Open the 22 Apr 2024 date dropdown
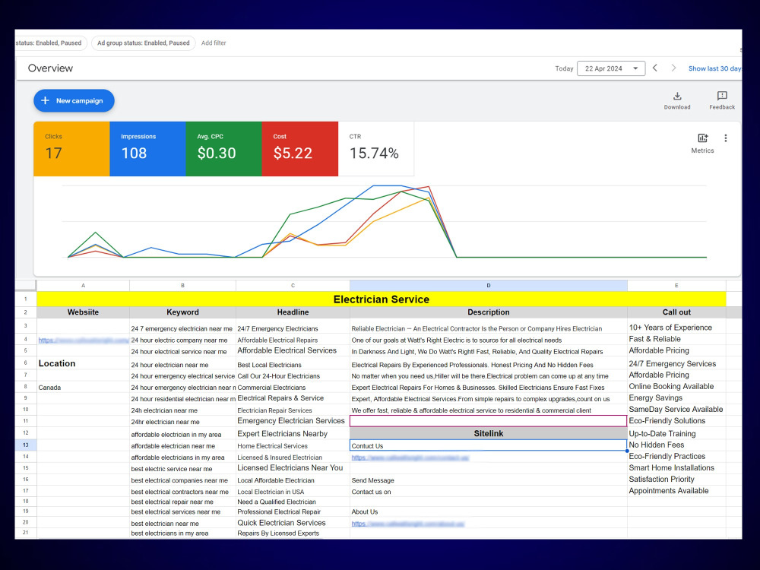The width and height of the screenshot is (760, 570). coord(611,68)
